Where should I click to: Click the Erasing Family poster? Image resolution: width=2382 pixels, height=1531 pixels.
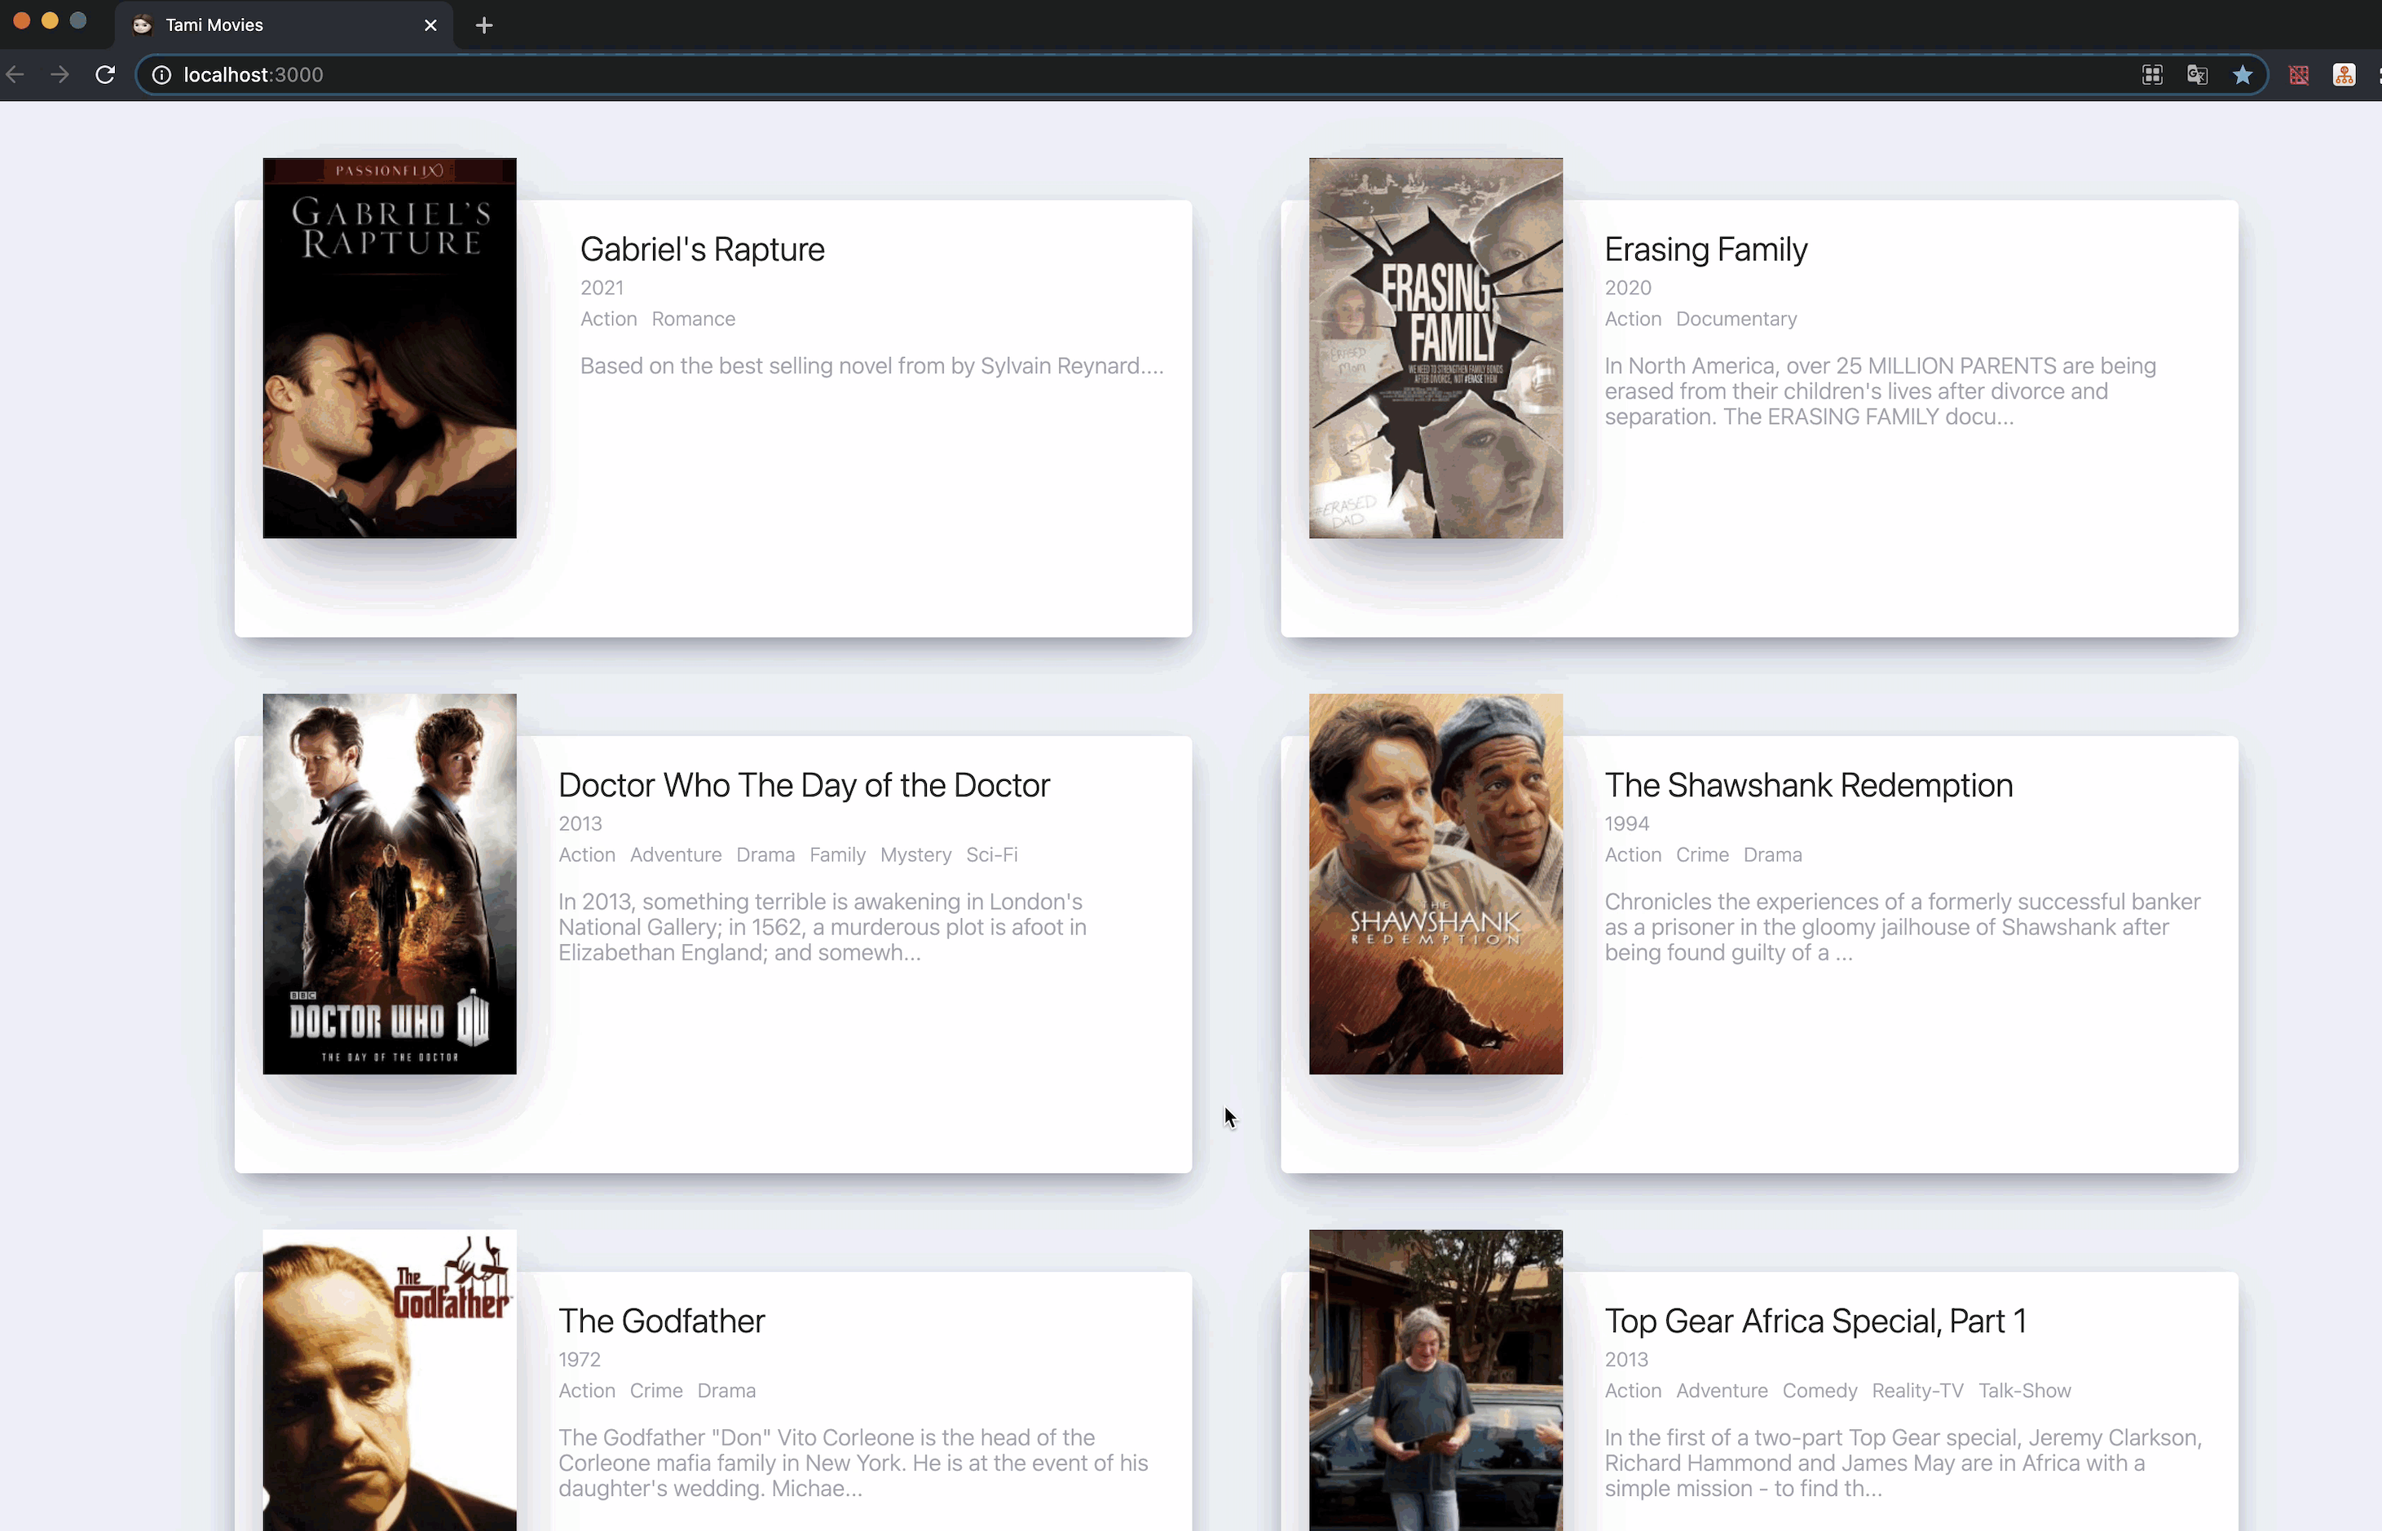1435,348
